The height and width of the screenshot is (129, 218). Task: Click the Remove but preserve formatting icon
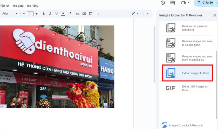[171, 28]
